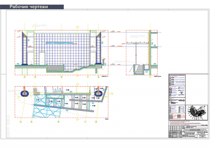
Task: Select axis bubble А under section 1-1
Action: pyautogui.click(x=25, y=77)
